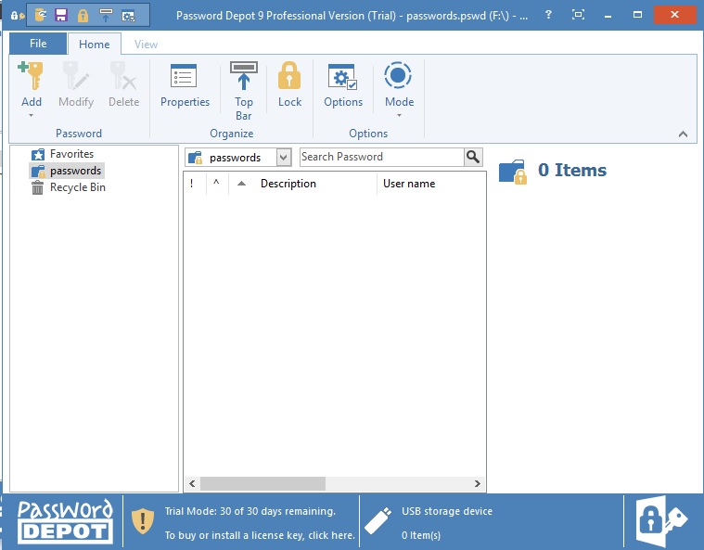Save the file using the purple floppy icon
This screenshot has height=550, width=704.
(61, 16)
